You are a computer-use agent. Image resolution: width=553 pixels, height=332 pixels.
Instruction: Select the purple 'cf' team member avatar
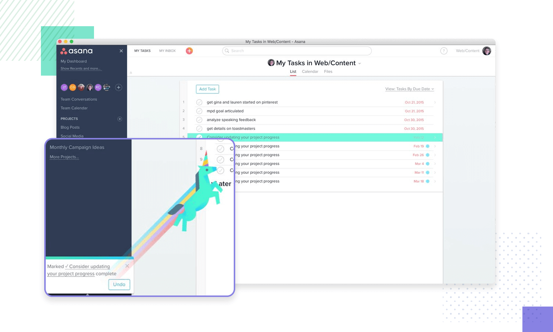(64, 87)
